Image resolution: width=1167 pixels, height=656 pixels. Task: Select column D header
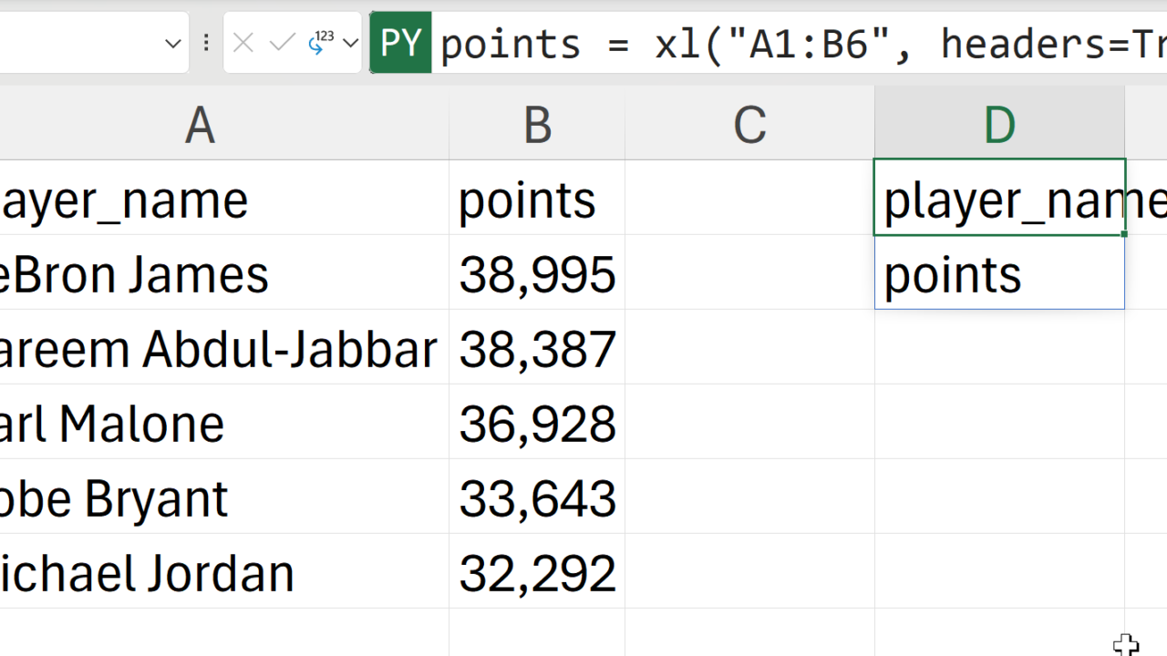pos(999,124)
